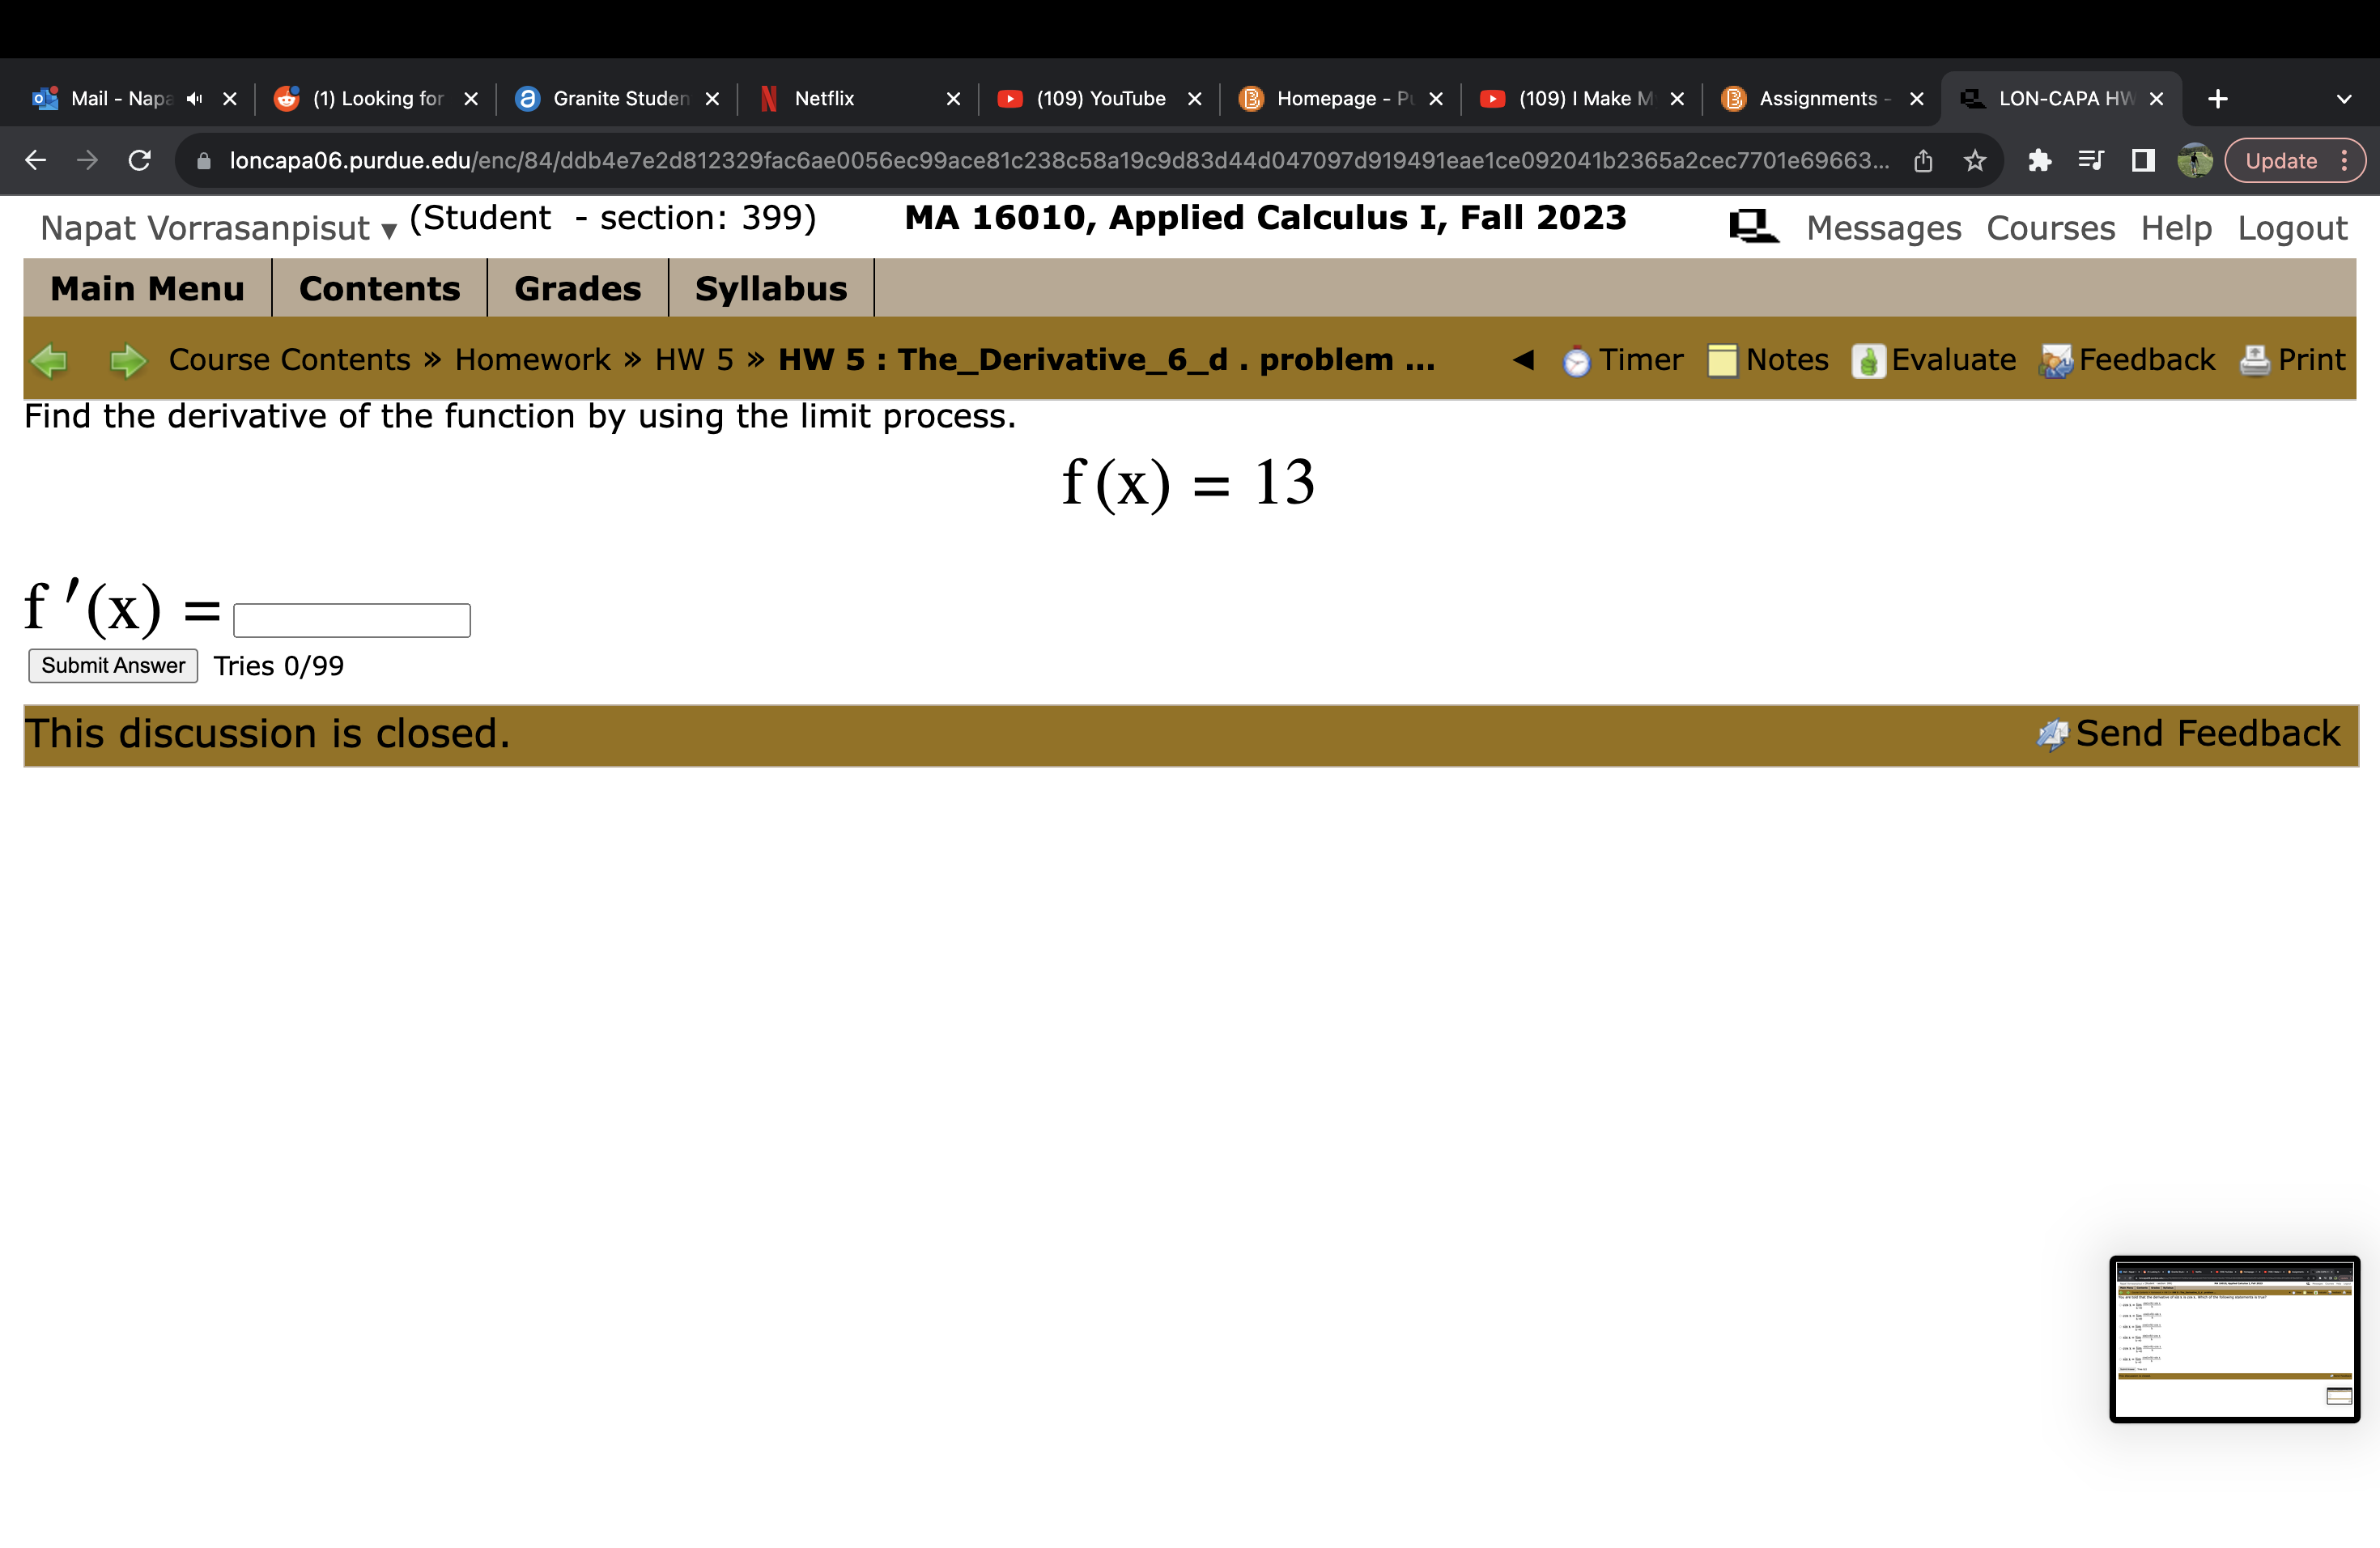This screenshot has height=1548, width=2380.
Task: Click the screenshot preview thumbnail
Action: (2234, 1338)
